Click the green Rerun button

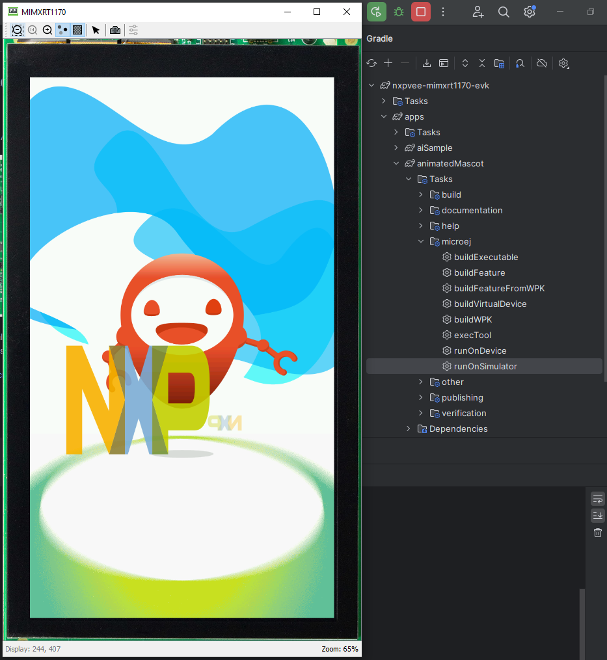coord(376,12)
